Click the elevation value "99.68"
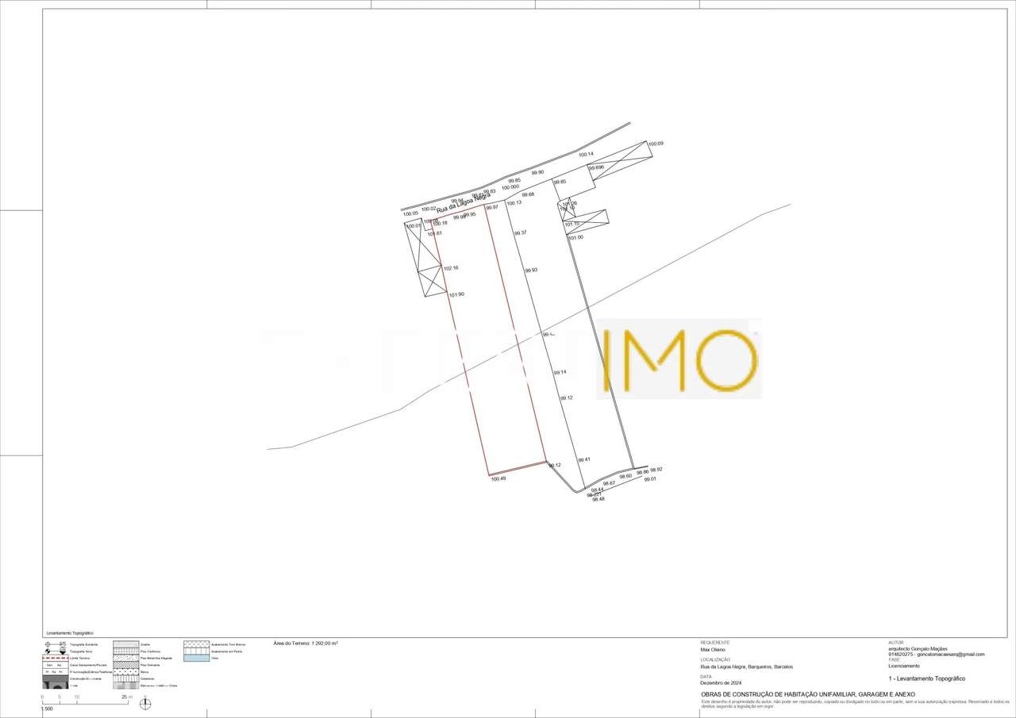The image size is (1016, 718). (x=528, y=194)
